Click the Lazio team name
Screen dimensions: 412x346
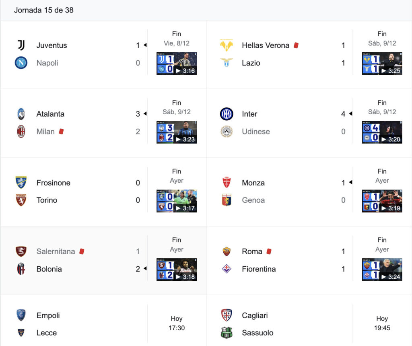coord(251,63)
